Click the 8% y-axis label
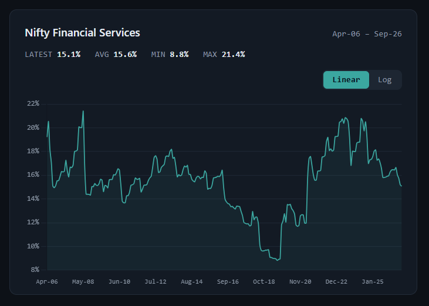The image size is (429, 306). pos(35,270)
